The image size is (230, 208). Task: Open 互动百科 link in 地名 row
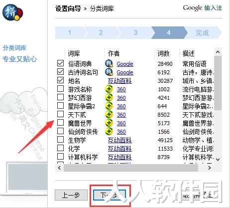click(x=120, y=81)
